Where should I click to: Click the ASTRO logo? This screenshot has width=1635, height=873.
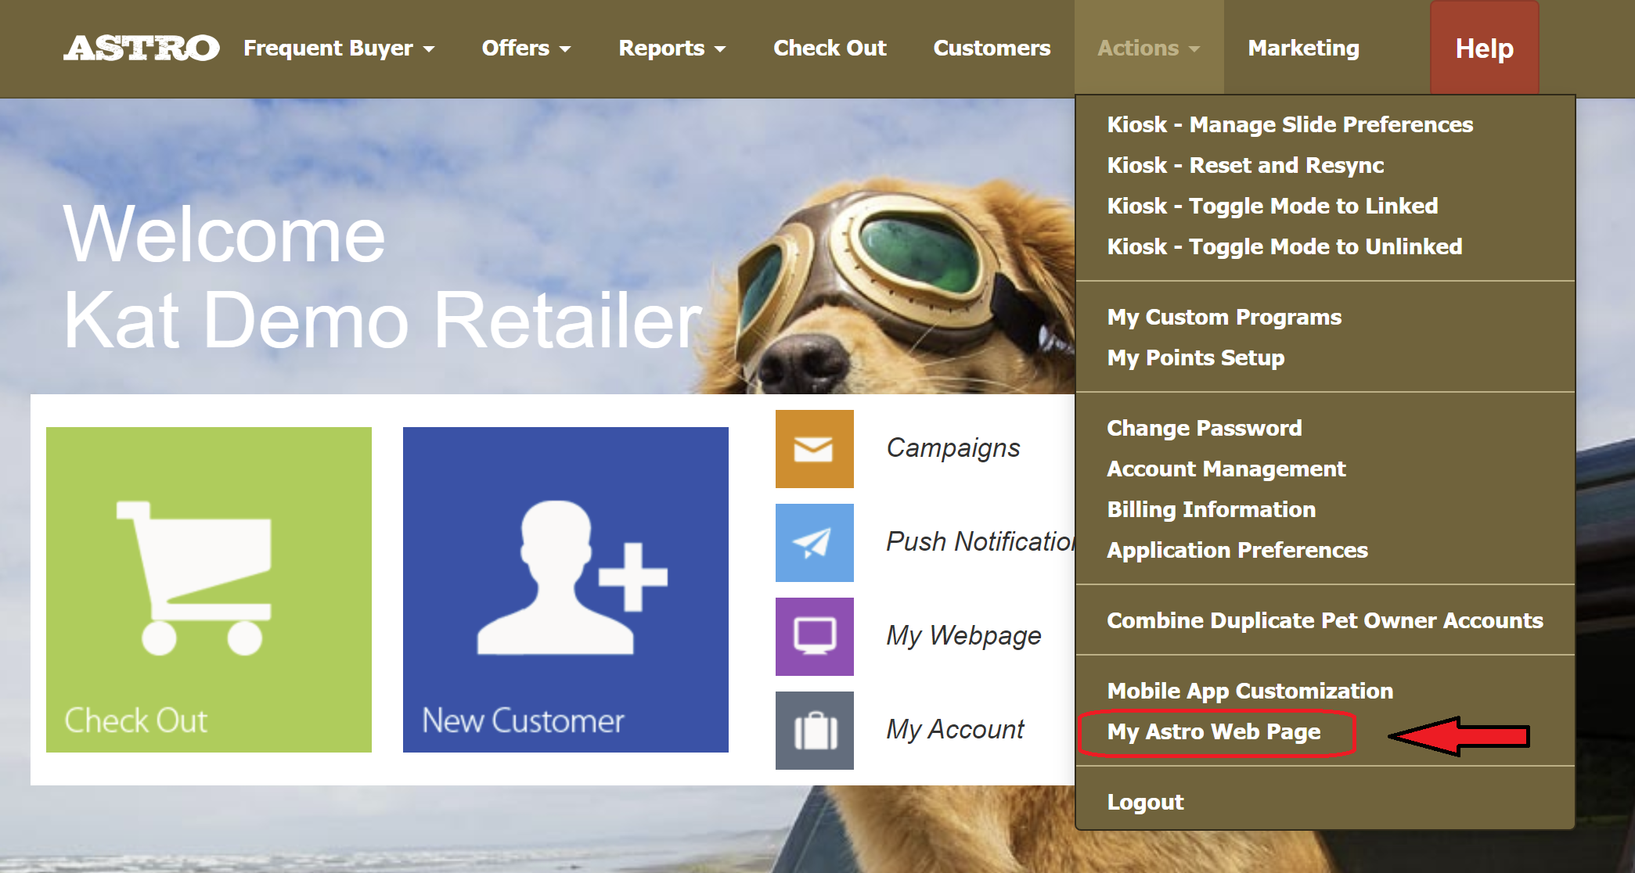141,48
